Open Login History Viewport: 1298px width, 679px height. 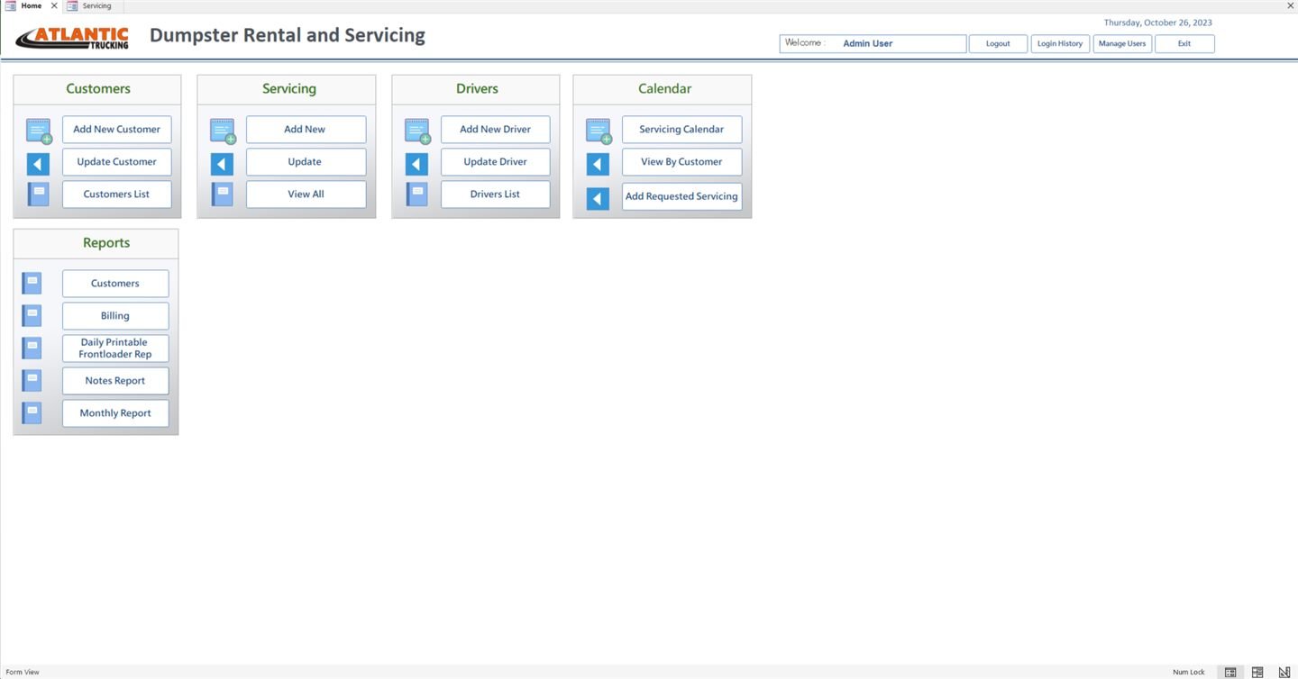tap(1060, 43)
